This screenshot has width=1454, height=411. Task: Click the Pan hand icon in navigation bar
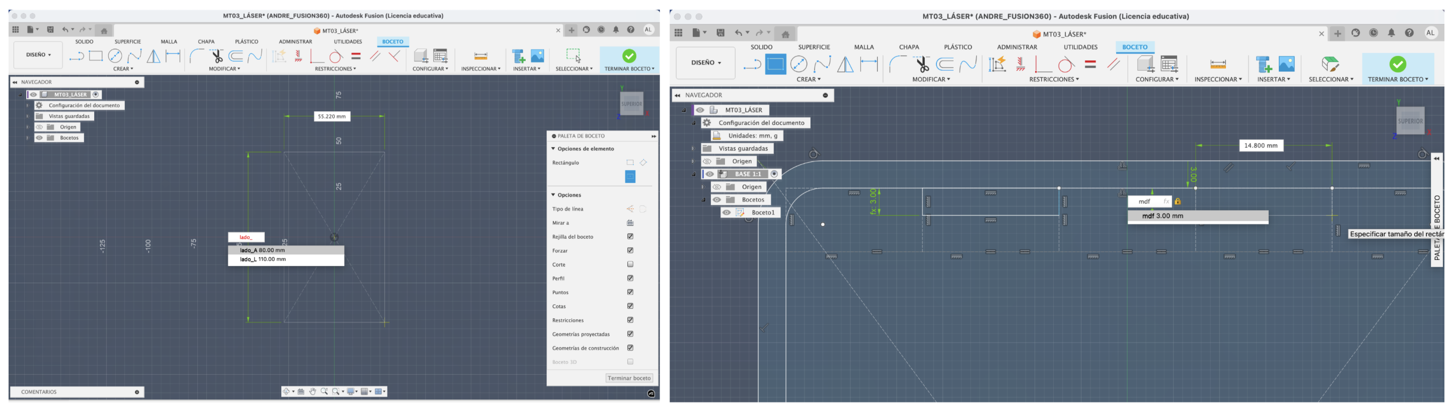pos(312,392)
